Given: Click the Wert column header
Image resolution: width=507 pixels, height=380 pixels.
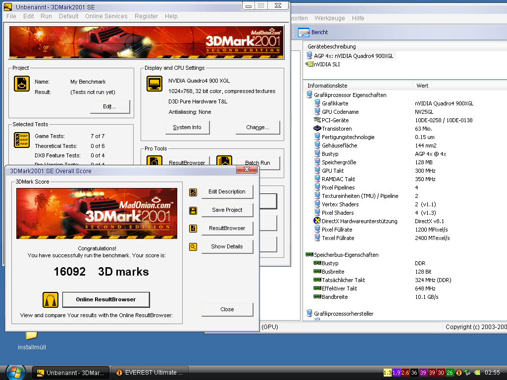Looking at the screenshot, I should 460,86.
